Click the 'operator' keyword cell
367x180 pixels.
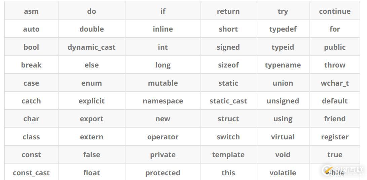[163, 137]
